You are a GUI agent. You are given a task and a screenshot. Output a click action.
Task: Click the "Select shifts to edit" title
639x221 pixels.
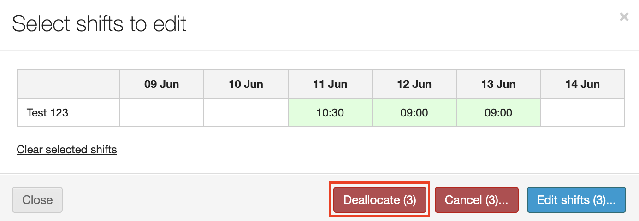click(99, 24)
